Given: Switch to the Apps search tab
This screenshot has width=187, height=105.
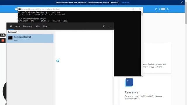Looking at the screenshot, I should 18,26.
